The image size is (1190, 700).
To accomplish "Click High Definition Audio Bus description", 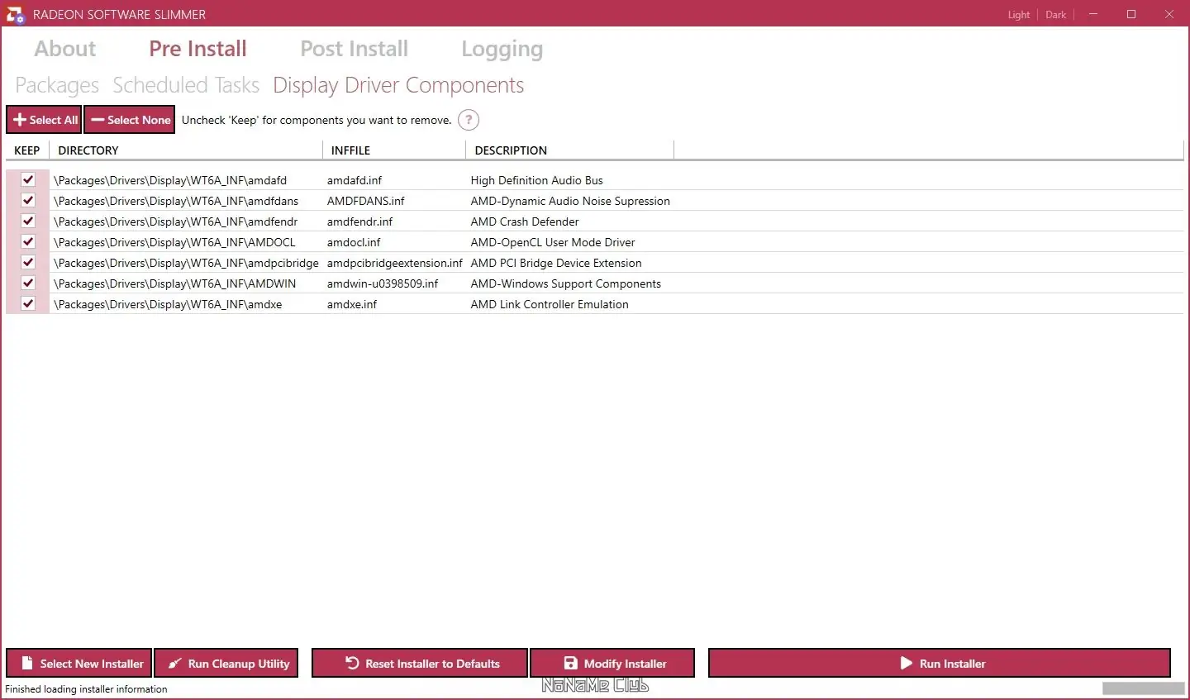I will point(537,180).
